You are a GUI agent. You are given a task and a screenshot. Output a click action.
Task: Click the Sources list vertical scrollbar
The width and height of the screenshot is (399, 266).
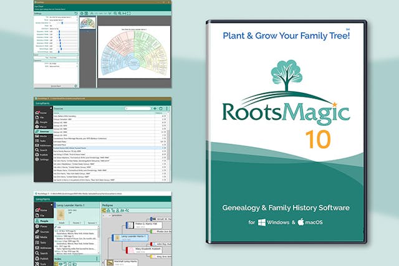click(x=168, y=145)
